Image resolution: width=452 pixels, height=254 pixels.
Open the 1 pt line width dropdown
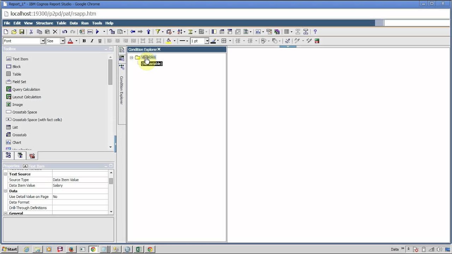pos(207,41)
